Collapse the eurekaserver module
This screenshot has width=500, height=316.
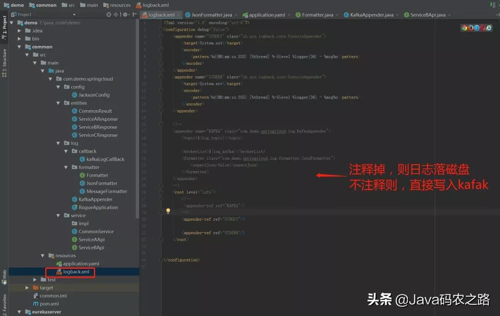coord(19,312)
